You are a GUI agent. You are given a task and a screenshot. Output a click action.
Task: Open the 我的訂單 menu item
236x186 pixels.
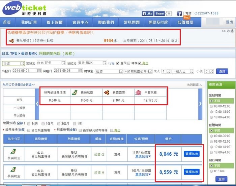coord(29,23)
